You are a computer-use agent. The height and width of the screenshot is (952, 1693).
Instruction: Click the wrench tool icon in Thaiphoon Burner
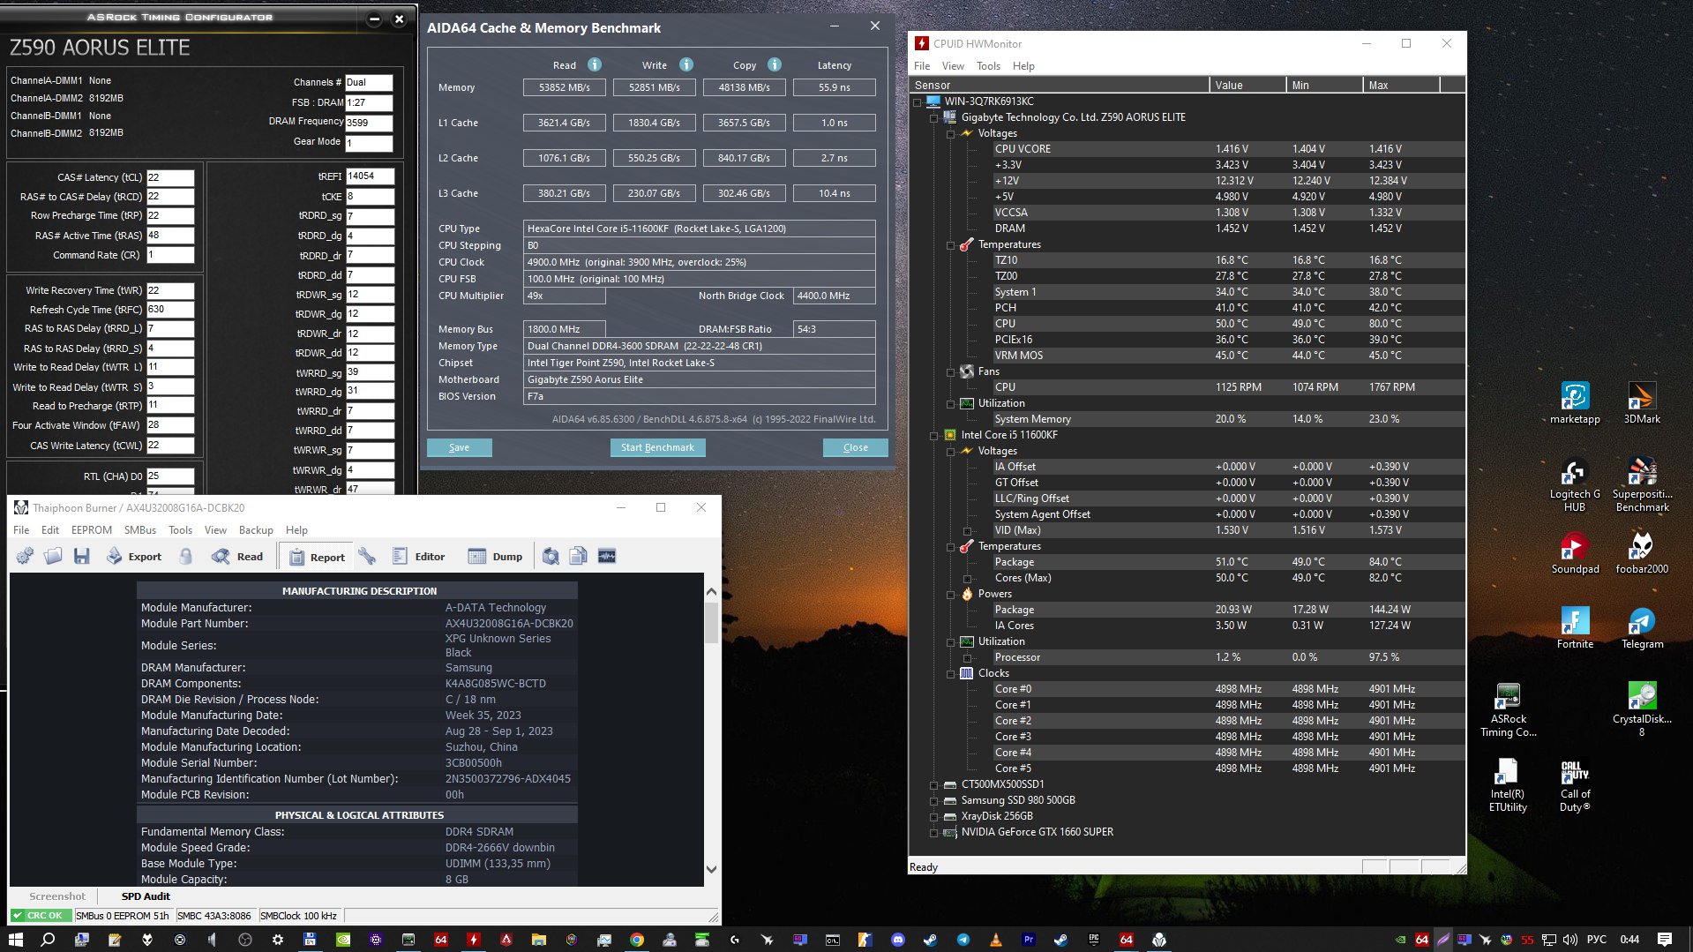pyautogui.click(x=367, y=556)
